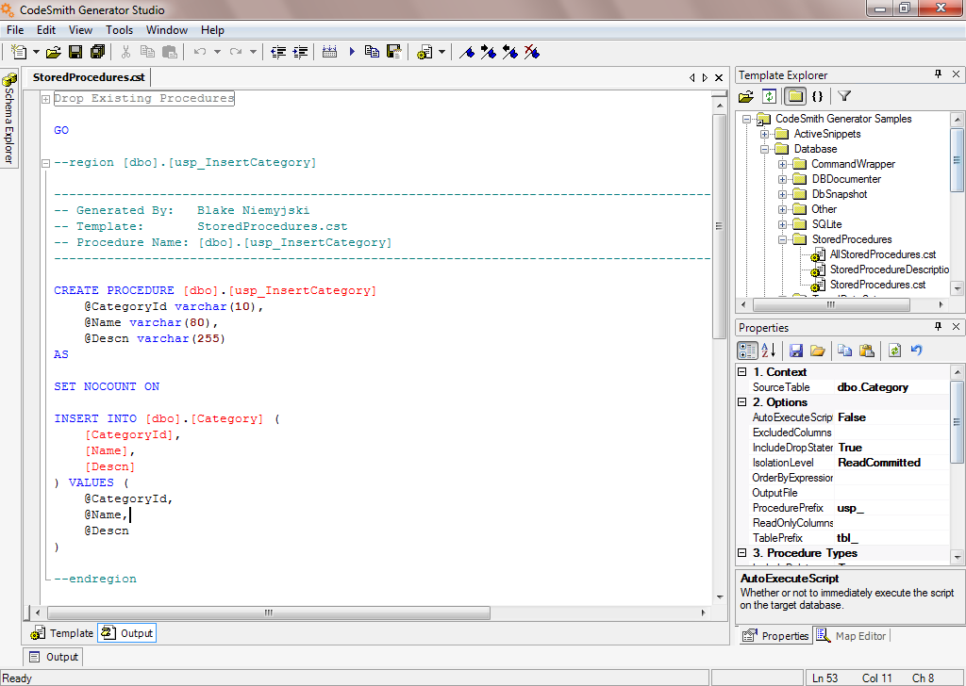Click the Copy output toolbar icon
Image resolution: width=966 pixels, height=686 pixels.
coord(372,53)
